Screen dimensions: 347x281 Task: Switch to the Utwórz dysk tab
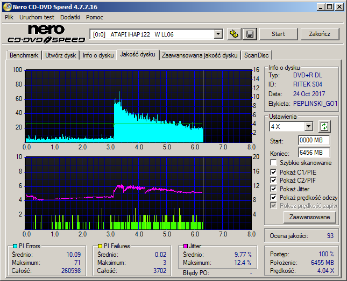click(61, 55)
